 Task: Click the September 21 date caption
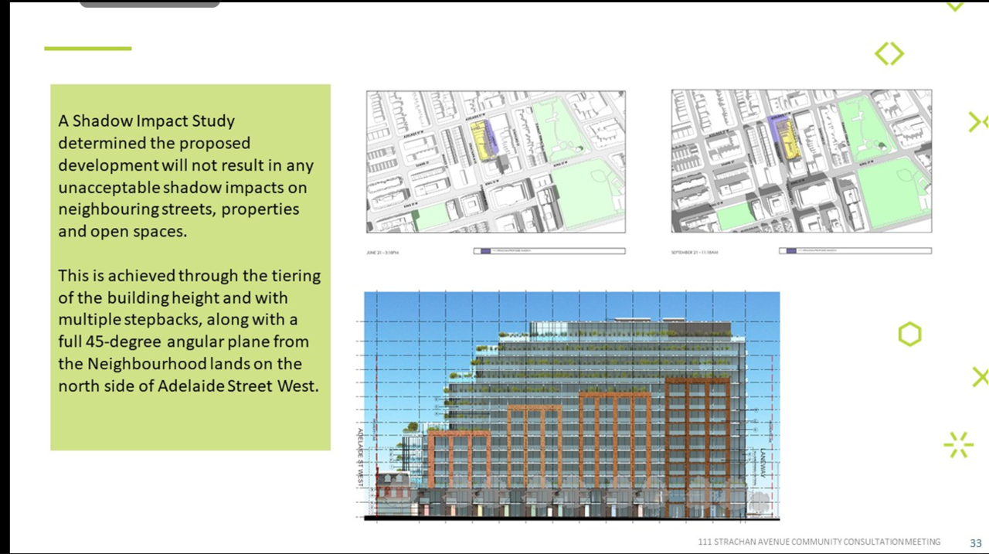[695, 252]
